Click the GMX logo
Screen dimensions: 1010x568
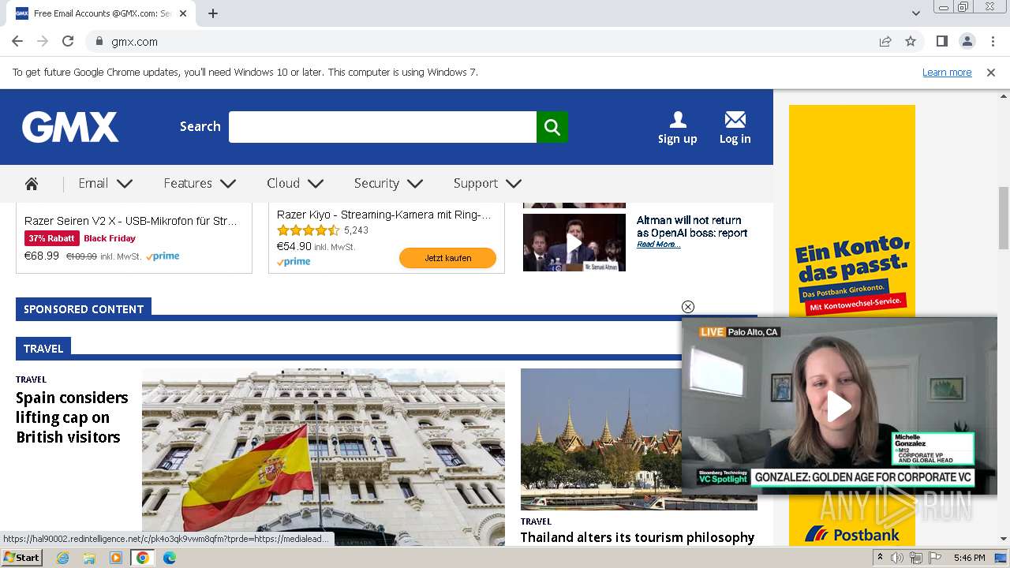[70, 127]
